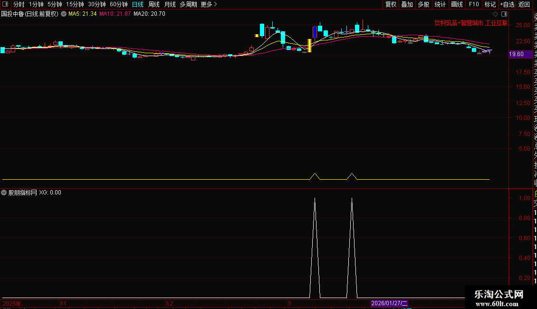Screen dimensions: 537x309
Task: Click the blue highlighted candlestick
Action: pyautogui.click(x=315, y=32)
